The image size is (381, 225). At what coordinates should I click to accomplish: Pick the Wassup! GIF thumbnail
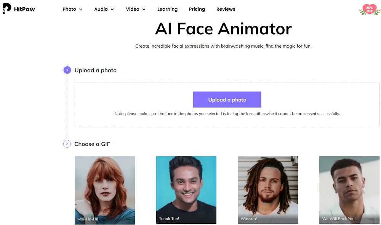[268, 190]
